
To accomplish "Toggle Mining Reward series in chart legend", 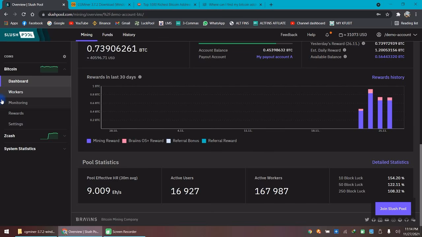I will click(x=103, y=141).
